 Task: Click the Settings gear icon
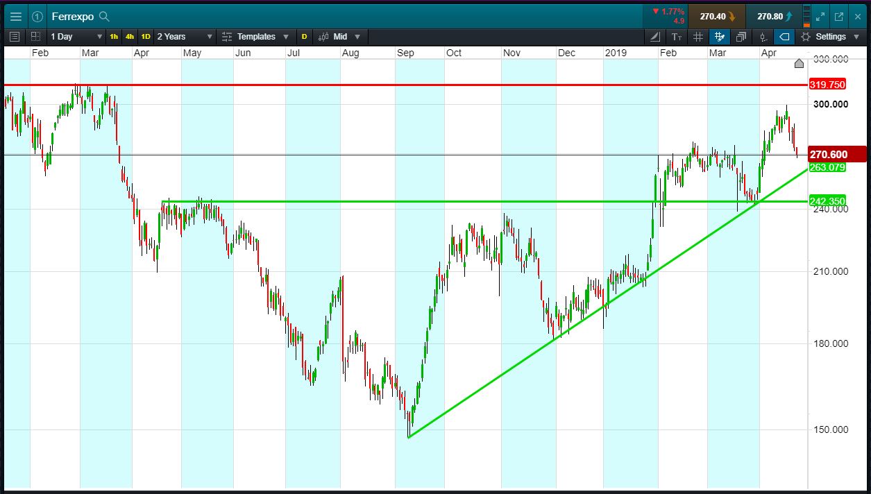(806, 37)
